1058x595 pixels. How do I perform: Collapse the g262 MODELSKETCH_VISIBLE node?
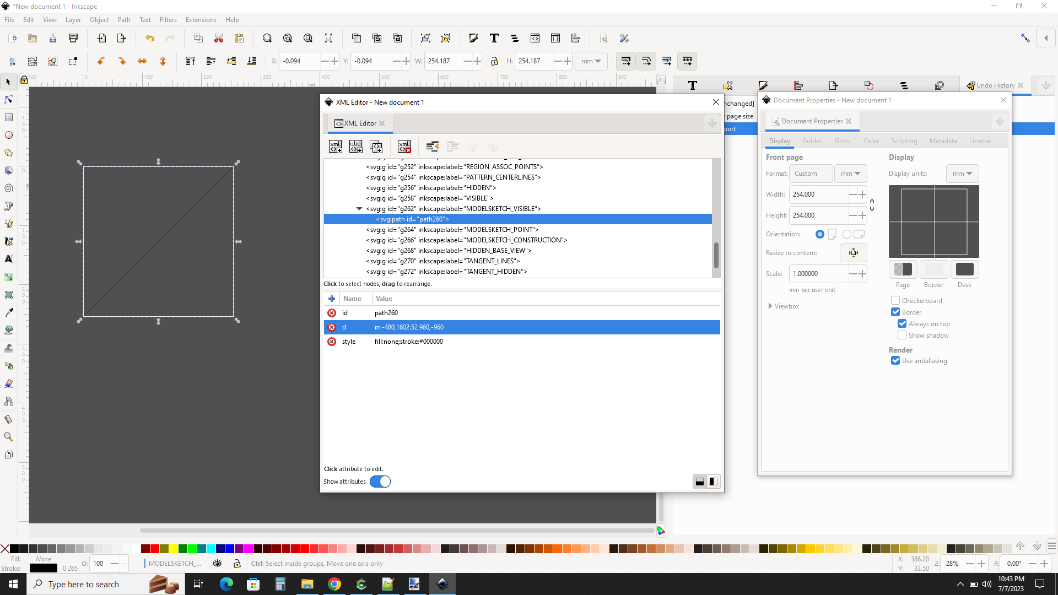[359, 209]
